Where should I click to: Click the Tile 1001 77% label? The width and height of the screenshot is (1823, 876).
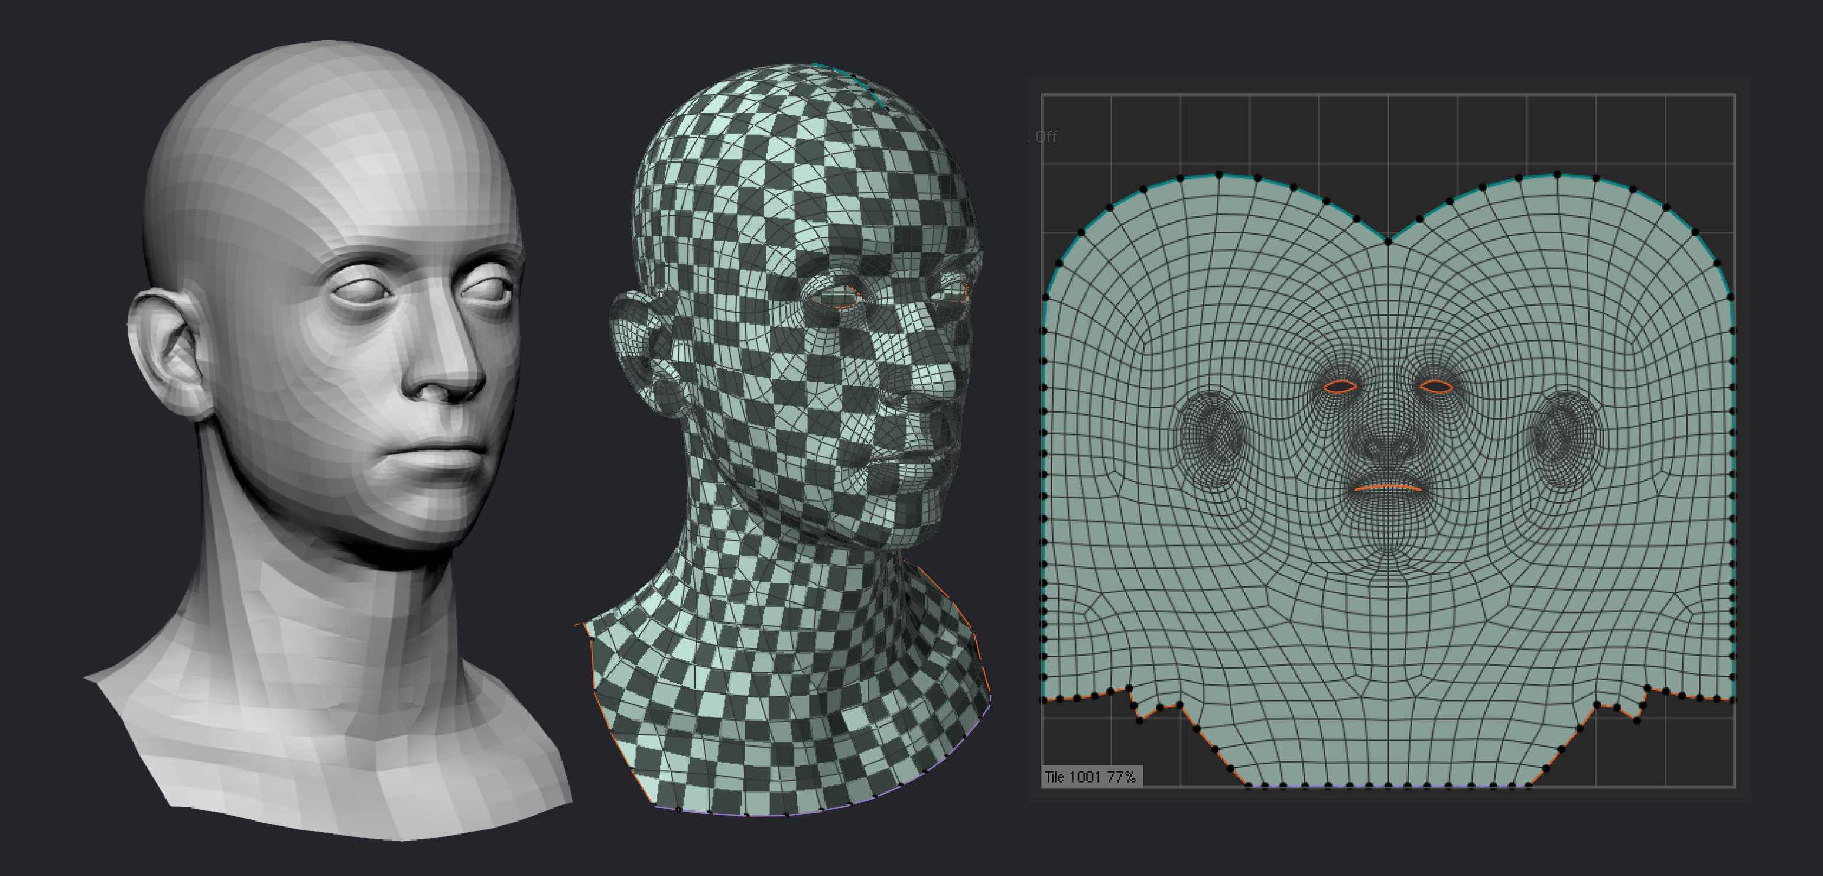click(1090, 777)
